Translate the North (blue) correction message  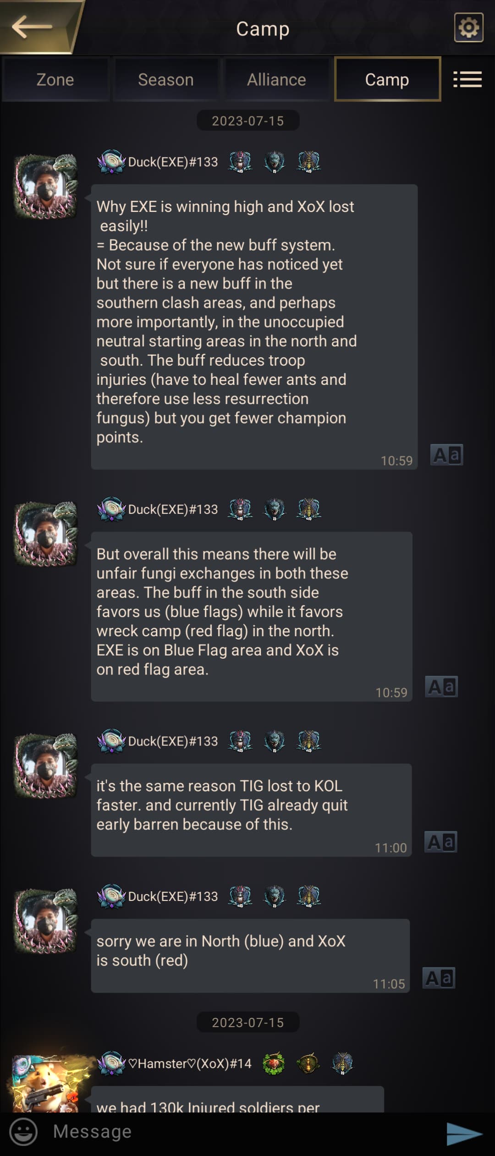(439, 978)
